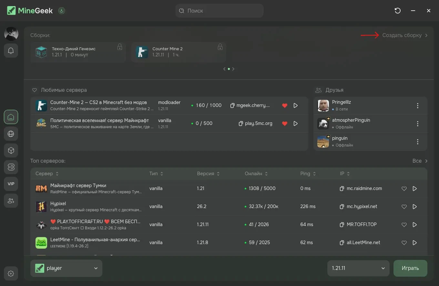Open the friends icon in sidebar
This screenshot has width=439, height=286.
coord(11,201)
